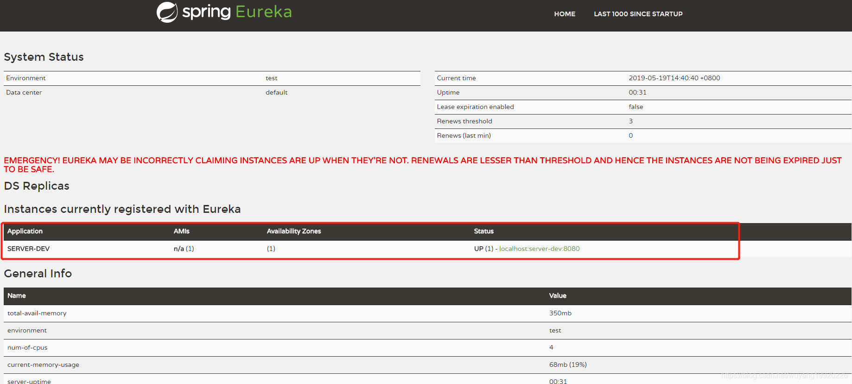Select the UP (1) status text

tap(484, 249)
